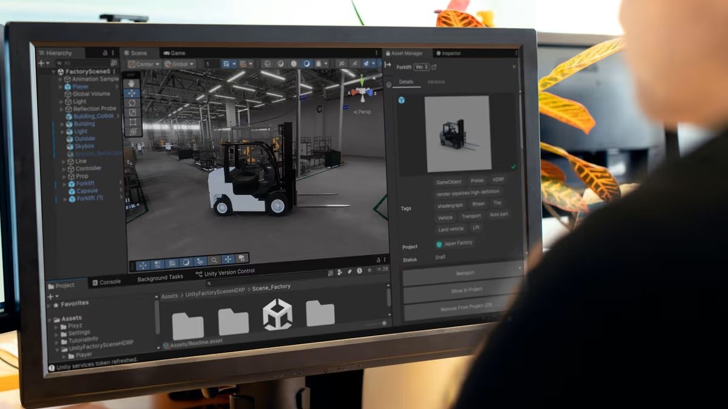Switch to the Game tab
This screenshot has height=409, width=728.
pos(174,53)
